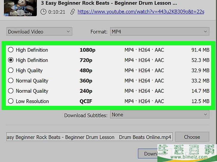217x162 pixels.
Task: Expand the Format MP4 dropdown
Action: point(159,32)
